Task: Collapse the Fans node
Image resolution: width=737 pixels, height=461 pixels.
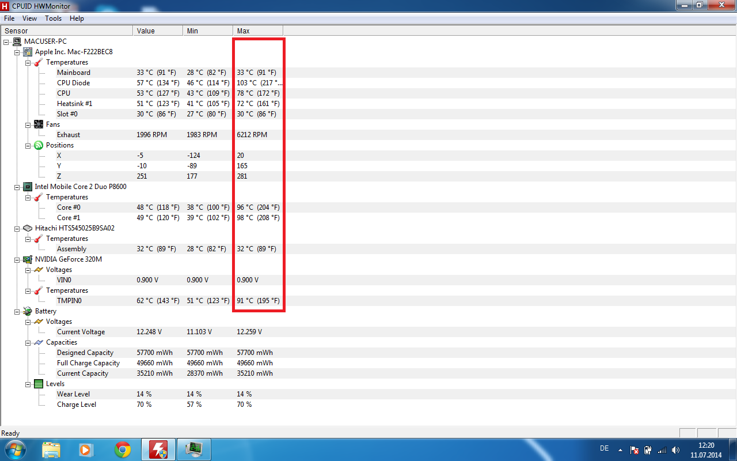Action: point(28,124)
